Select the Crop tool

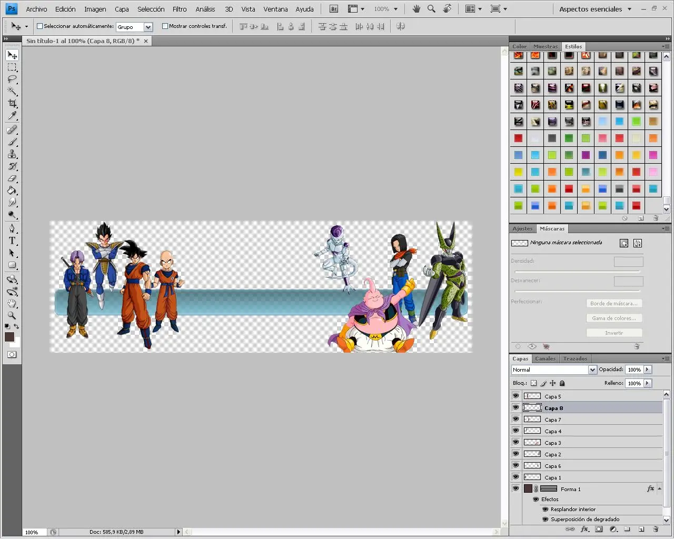(12, 104)
